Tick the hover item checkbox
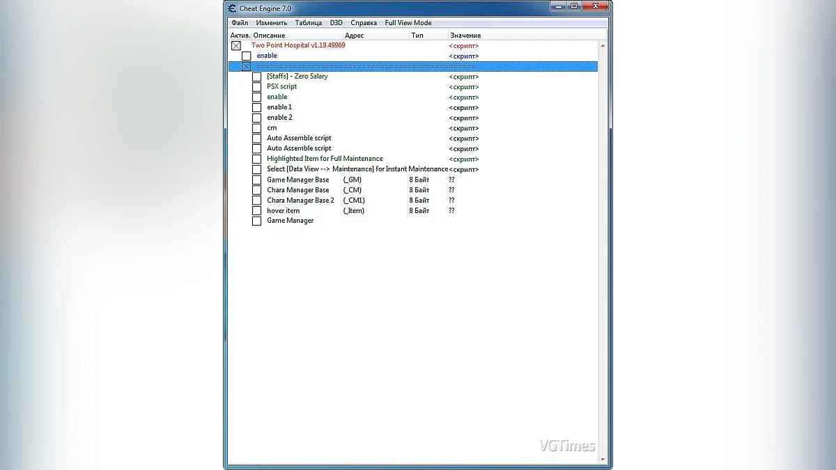 [256, 210]
